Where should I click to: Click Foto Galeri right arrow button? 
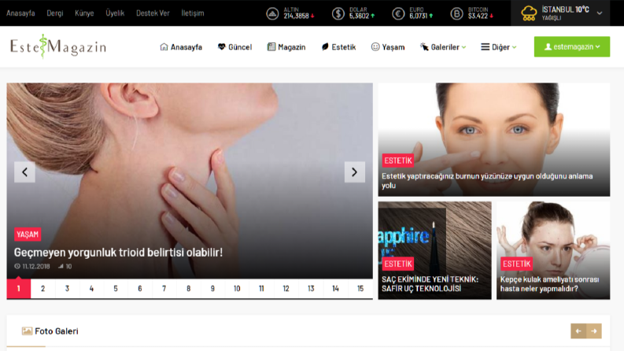[594, 331]
